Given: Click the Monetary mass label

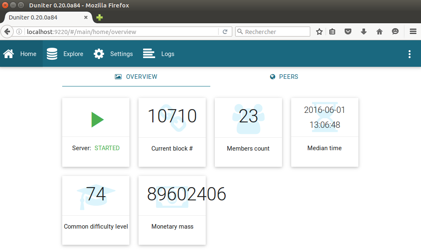Looking at the screenshot, I should [173, 227].
